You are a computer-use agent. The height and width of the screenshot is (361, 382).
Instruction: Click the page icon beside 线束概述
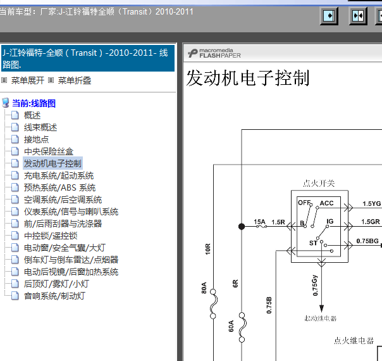[15, 127]
